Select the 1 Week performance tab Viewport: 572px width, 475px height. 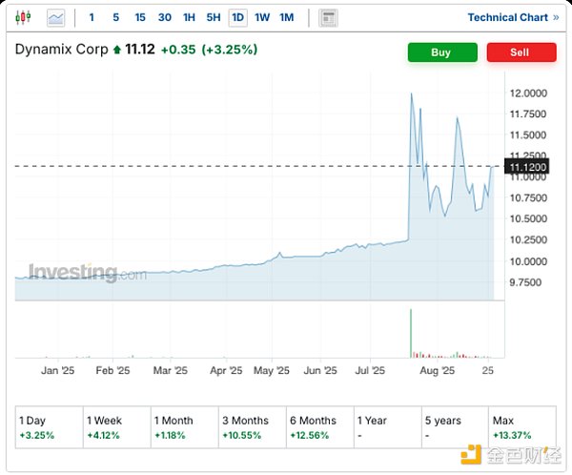116,427
